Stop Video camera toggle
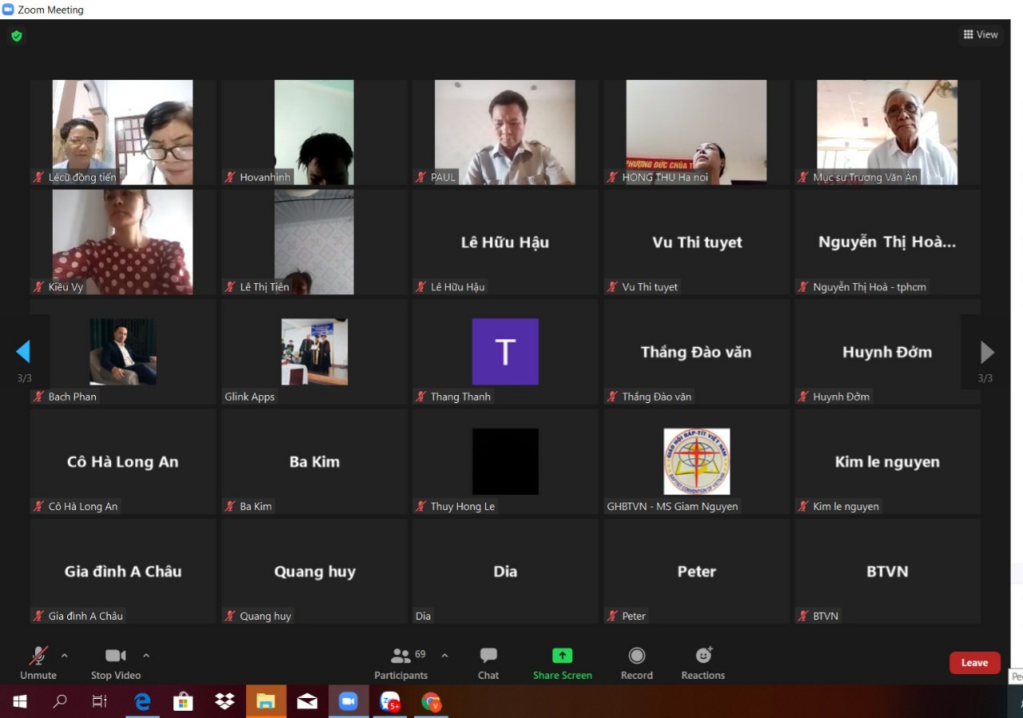Image resolution: width=1023 pixels, height=718 pixels. (x=115, y=656)
